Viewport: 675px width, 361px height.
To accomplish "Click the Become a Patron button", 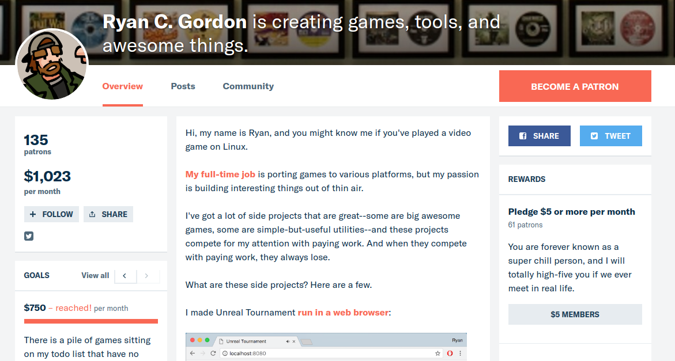I will pos(575,86).
